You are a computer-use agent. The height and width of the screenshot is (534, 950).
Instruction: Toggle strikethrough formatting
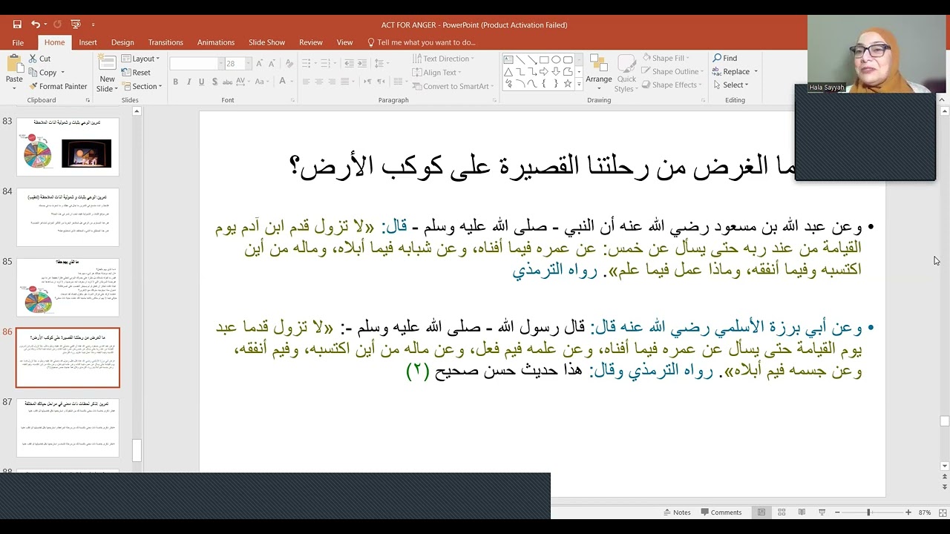228,82
